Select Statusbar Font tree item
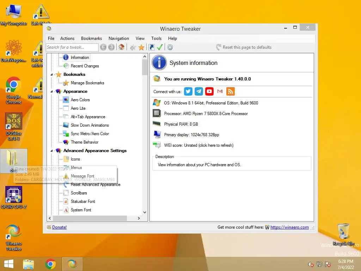 point(82,201)
